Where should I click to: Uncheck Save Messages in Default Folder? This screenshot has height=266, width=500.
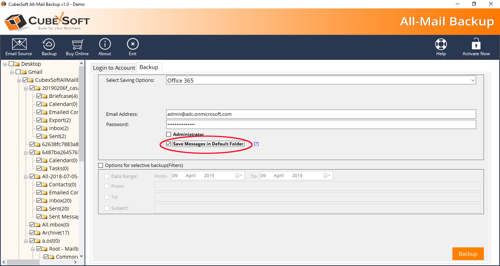pos(169,144)
